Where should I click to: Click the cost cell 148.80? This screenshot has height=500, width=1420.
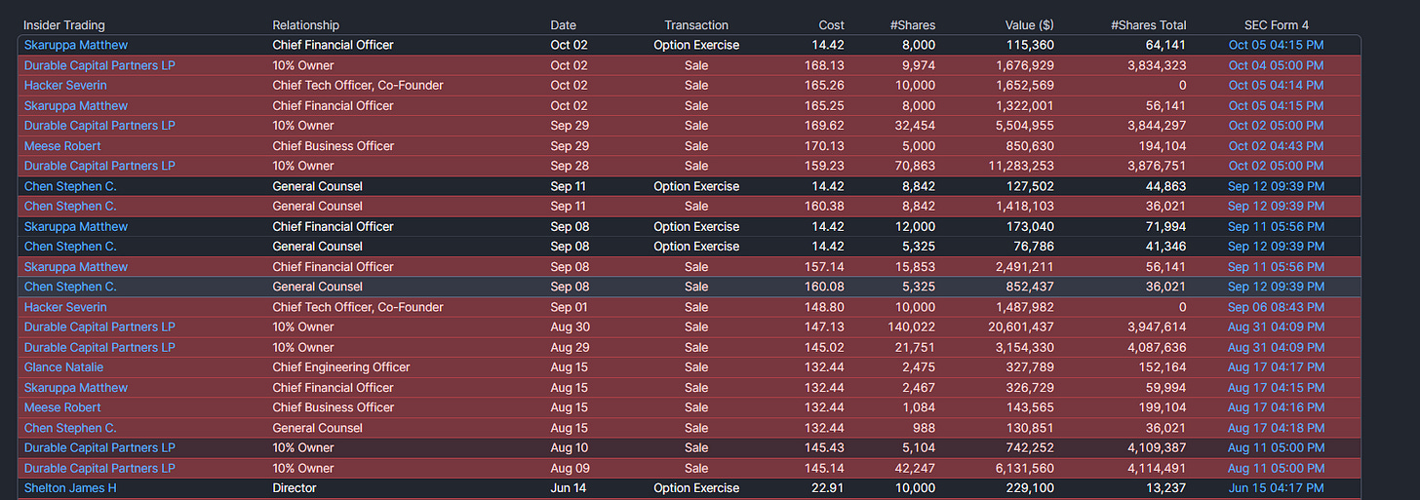826,307
